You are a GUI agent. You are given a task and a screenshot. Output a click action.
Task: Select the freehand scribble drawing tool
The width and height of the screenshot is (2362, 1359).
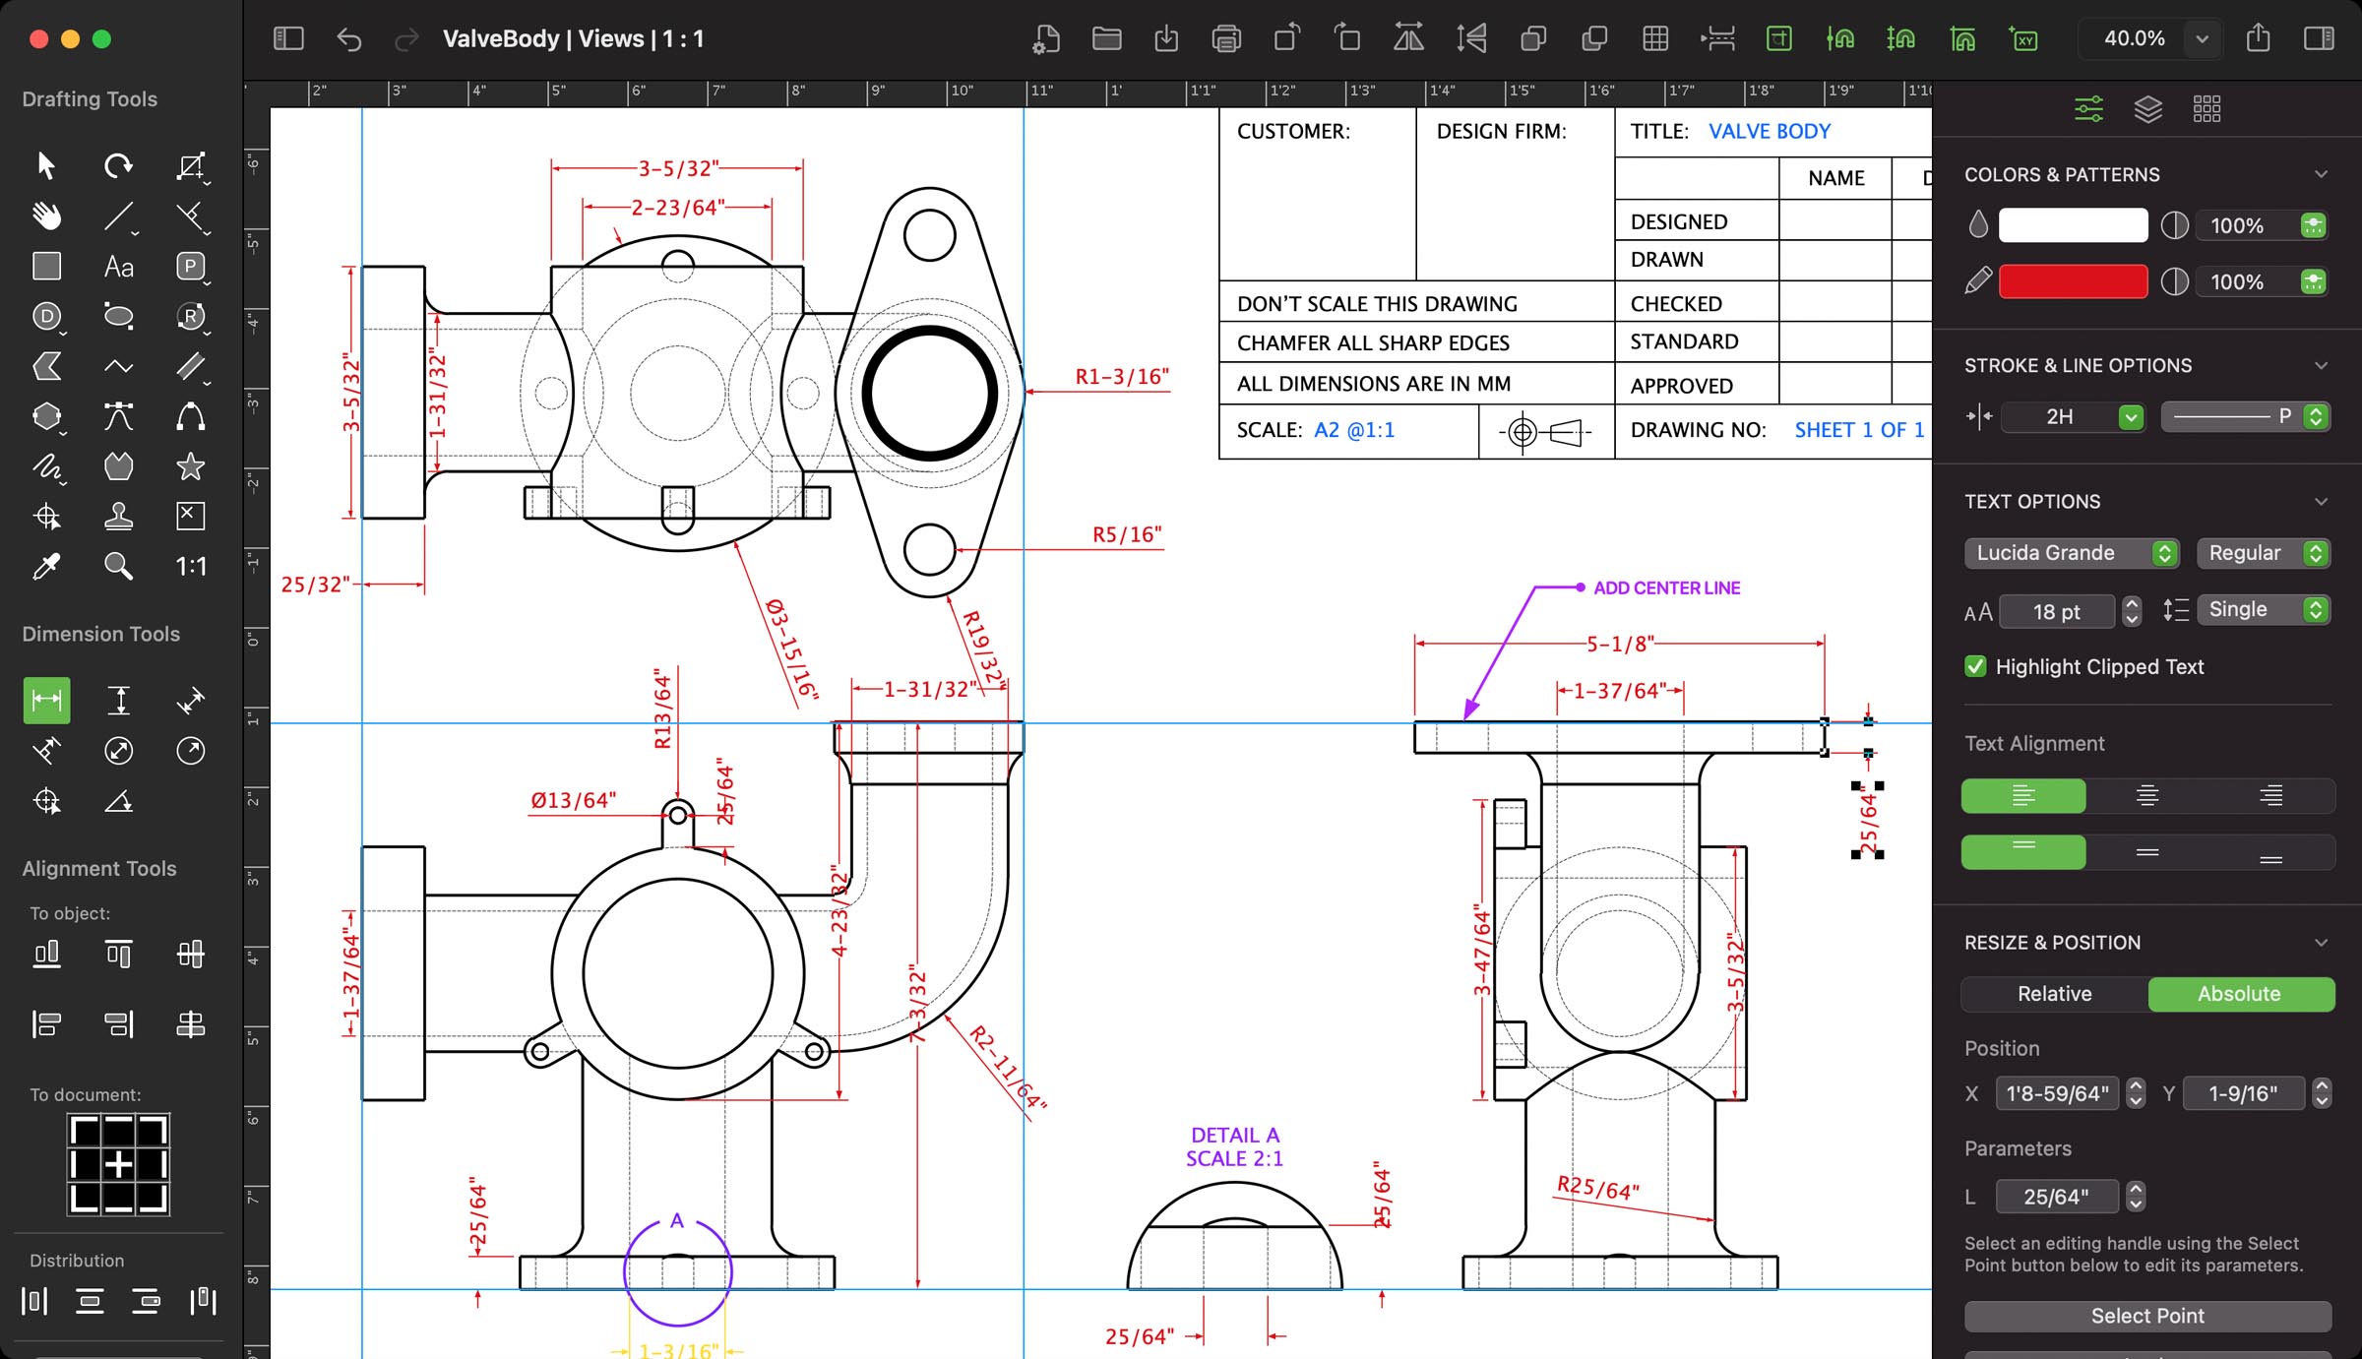point(46,466)
